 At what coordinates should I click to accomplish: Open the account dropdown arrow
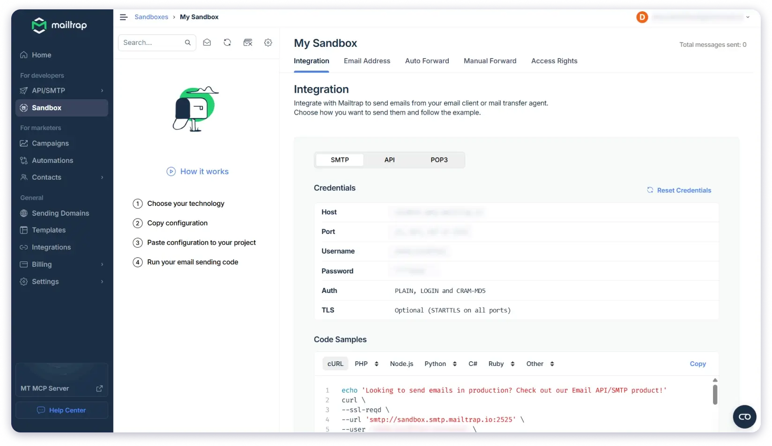(748, 17)
